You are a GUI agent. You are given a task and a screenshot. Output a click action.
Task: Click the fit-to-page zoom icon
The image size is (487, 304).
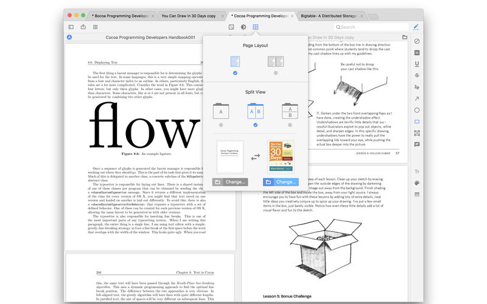231,27
